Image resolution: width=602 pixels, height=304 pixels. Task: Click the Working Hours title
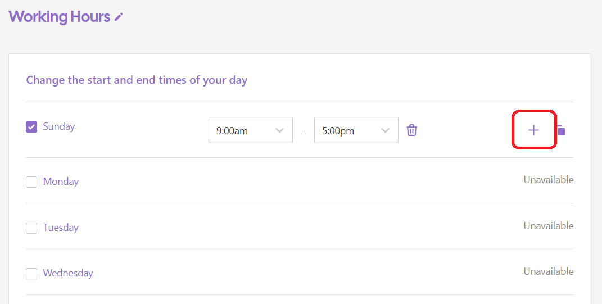tap(59, 17)
